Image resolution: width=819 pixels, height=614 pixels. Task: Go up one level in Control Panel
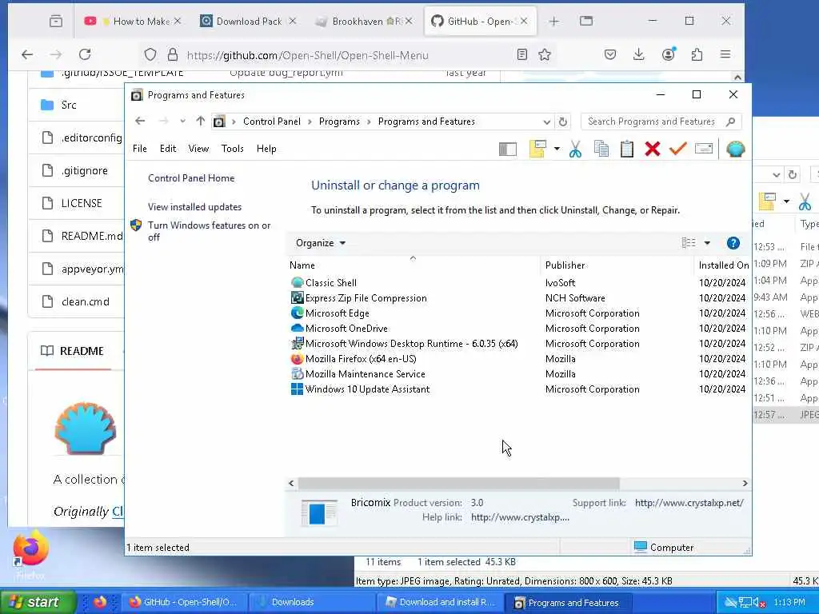coord(201,122)
